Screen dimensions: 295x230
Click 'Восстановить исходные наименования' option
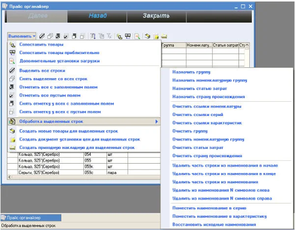[x=214, y=224]
